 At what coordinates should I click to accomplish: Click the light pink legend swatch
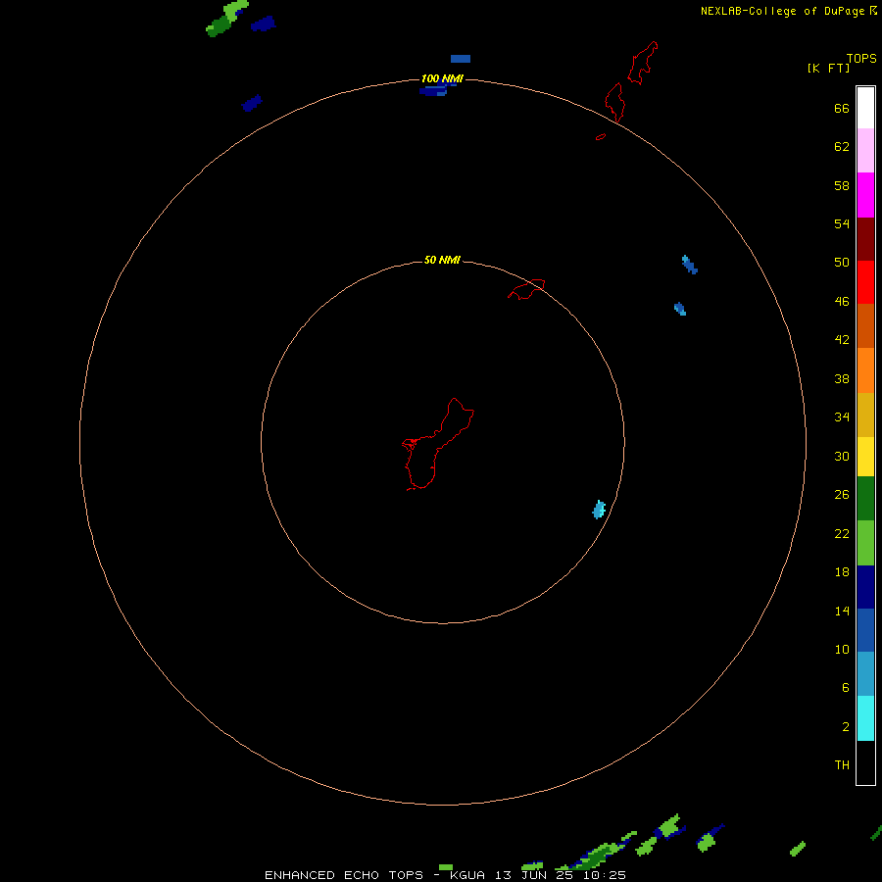(865, 151)
